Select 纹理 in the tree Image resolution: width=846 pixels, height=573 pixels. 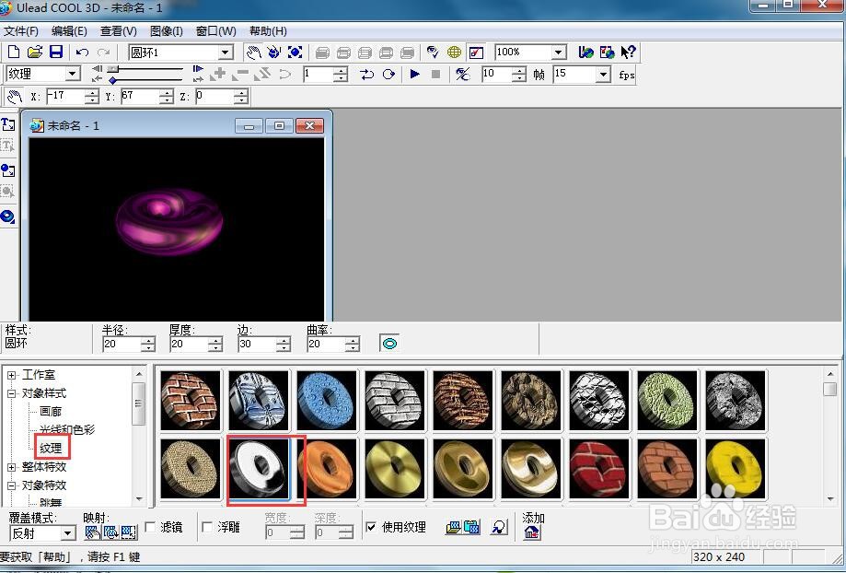52,449
